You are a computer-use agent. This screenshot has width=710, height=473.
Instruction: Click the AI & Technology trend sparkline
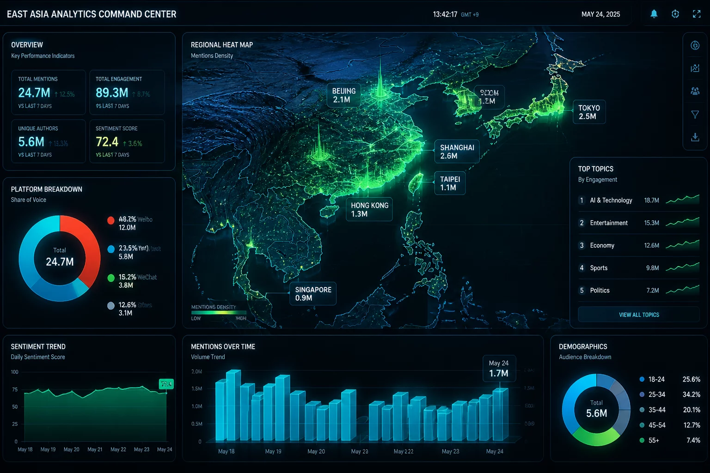(x=682, y=200)
